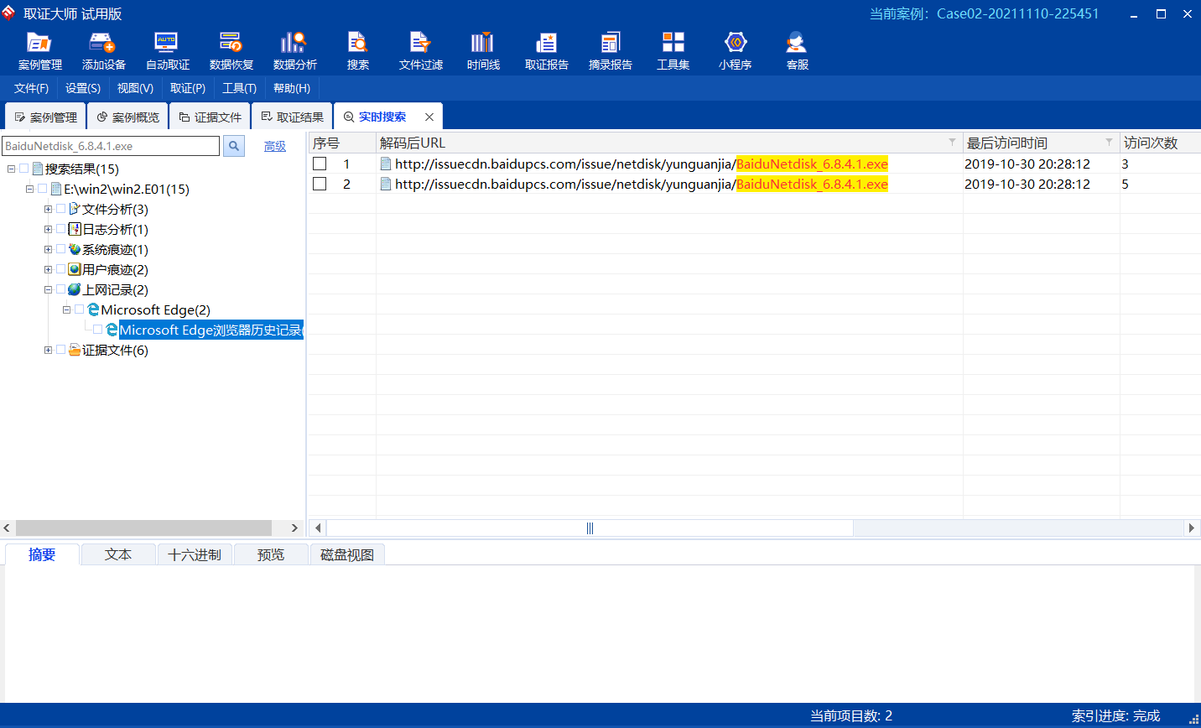This screenshot has width=1201, height=728.
Task: Click the file icon of URL row 2
Action: click(386, 184)
